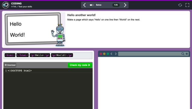Click the search magnifier in preview address bar
Screen dimensions: 192x109
click(183, 54)
